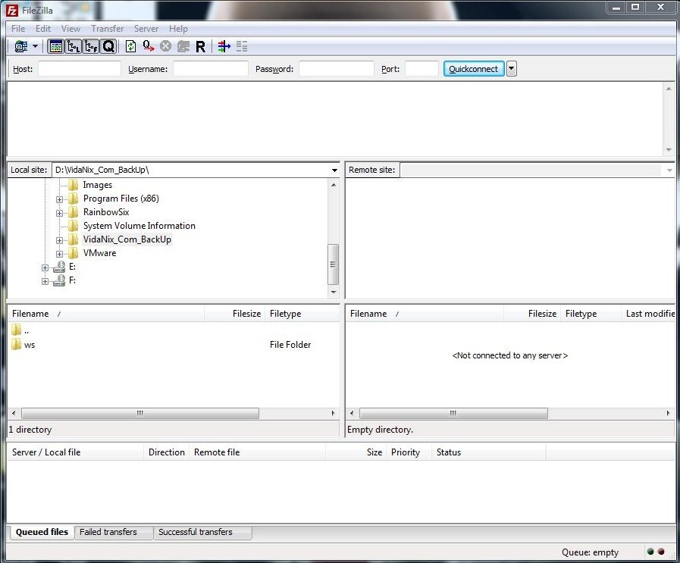Sort remote list by Filetype column
This screenshot has width=680, height=563.
pos(591,314)
